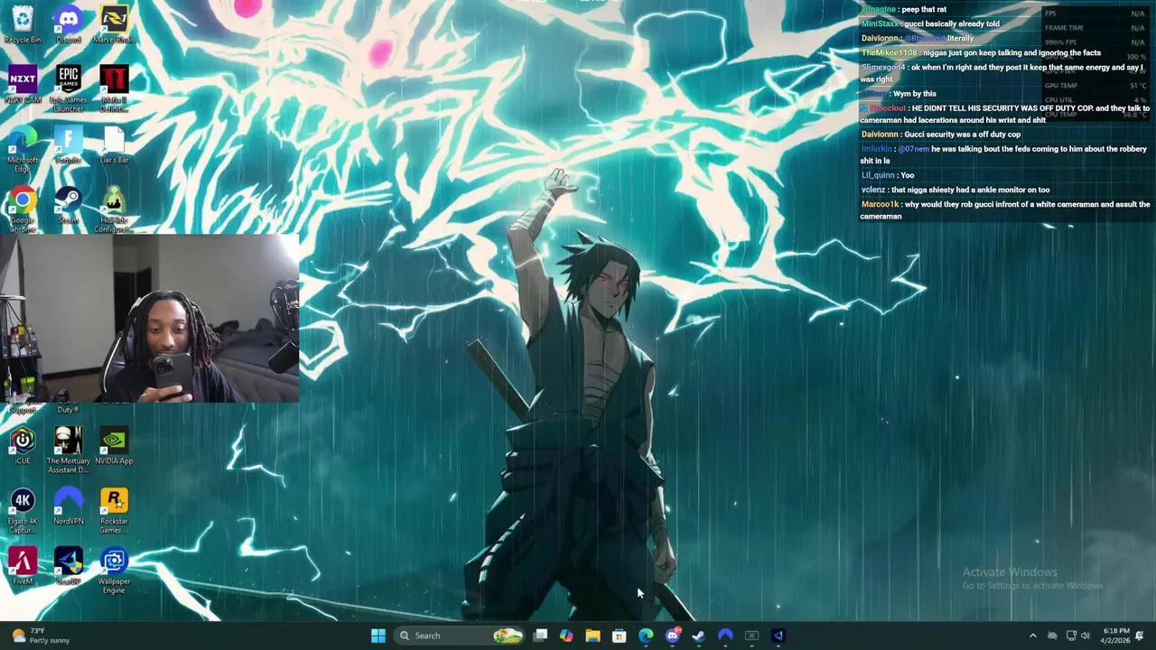Open the Epic Games Launcher shortcut
1156x650 pixels.
[69, 88]
